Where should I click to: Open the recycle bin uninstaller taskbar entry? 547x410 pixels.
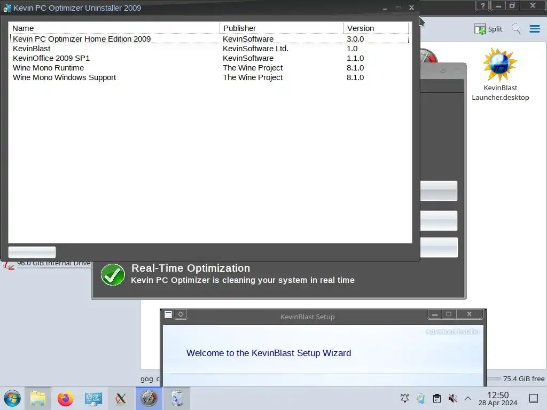coord(177,398)
